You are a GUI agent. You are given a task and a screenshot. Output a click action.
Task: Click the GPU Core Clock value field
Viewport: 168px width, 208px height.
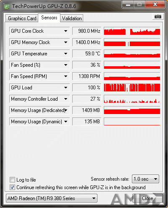(x=87, y=31)
